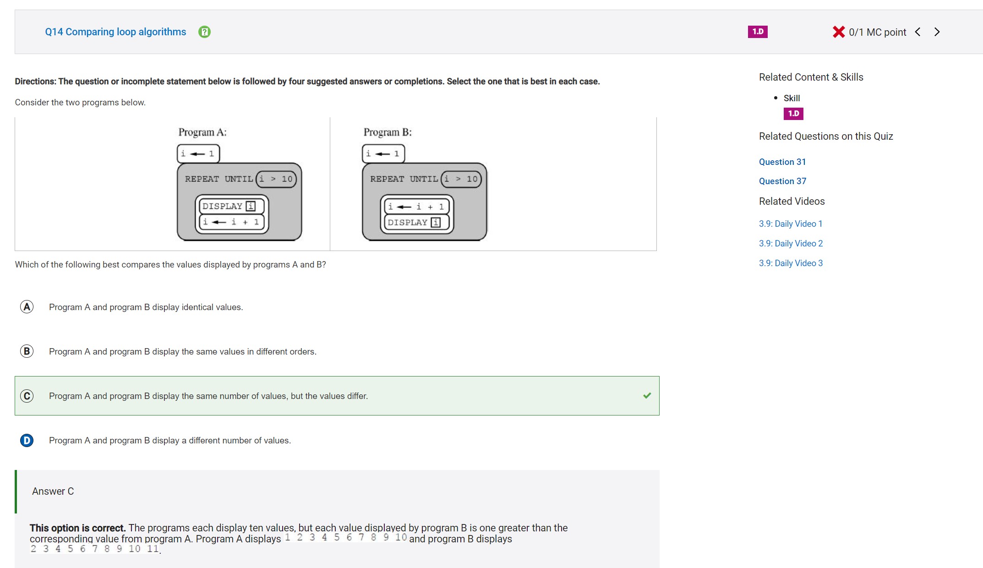Image resolution: width=983 pixels, height=568 pixels.
Task: Click the 1.D badge under Skill
Action: [793, 114]
